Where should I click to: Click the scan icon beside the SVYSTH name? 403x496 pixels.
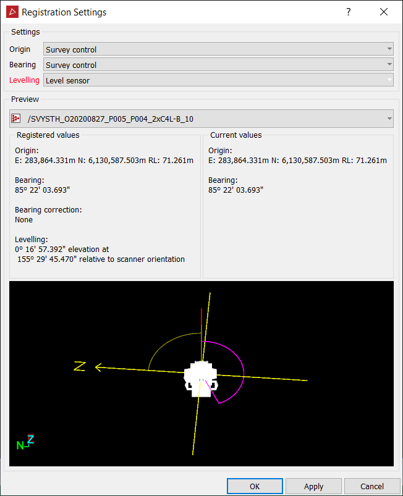(16, 119)
